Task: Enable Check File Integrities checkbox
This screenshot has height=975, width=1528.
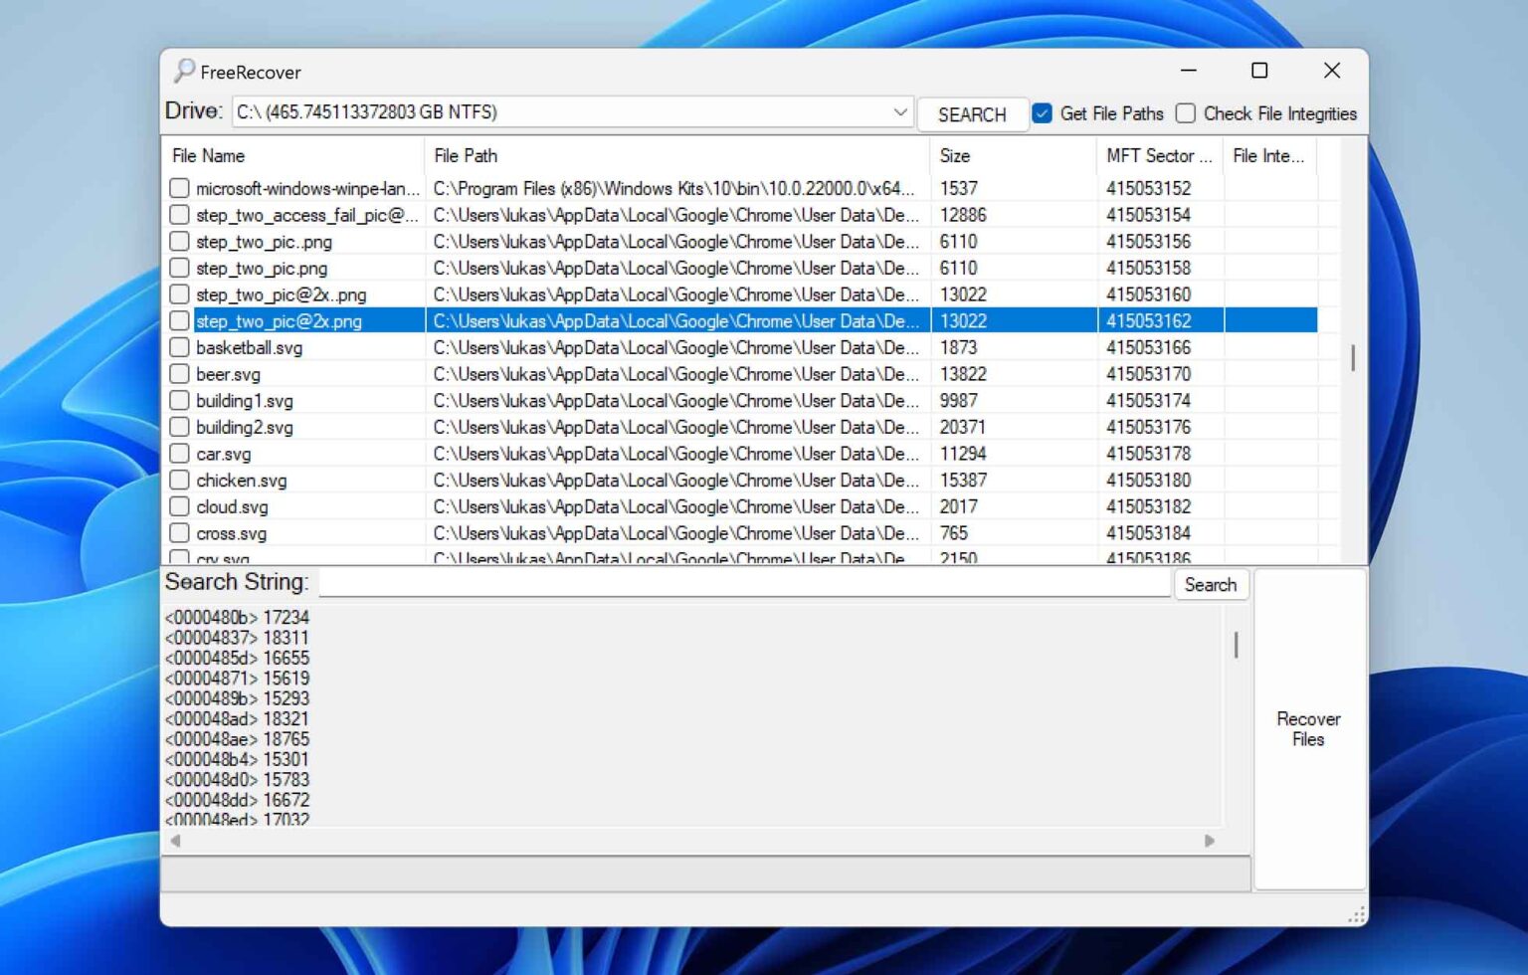Action: 1186,113
